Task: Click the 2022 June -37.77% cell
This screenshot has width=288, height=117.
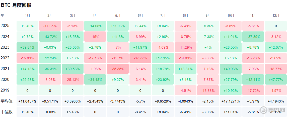Action: coord(140,58)
